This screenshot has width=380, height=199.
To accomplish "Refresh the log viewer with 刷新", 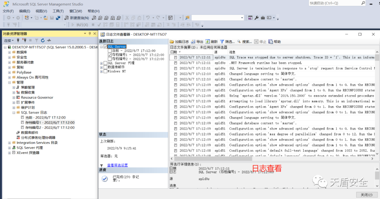I will 211,42.
